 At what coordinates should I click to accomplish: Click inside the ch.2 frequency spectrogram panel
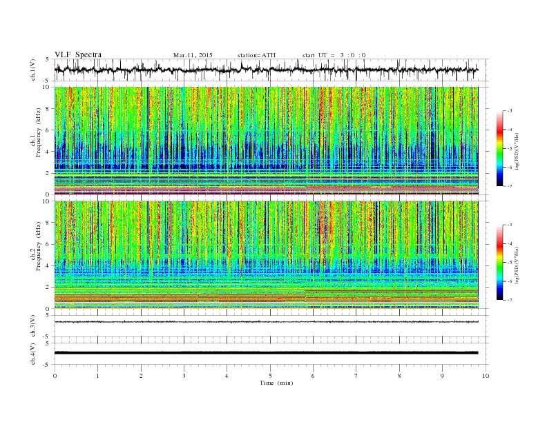pos(266,255)
